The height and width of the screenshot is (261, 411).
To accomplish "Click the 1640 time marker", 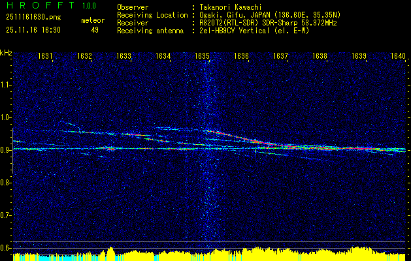I will click(398, 56).
